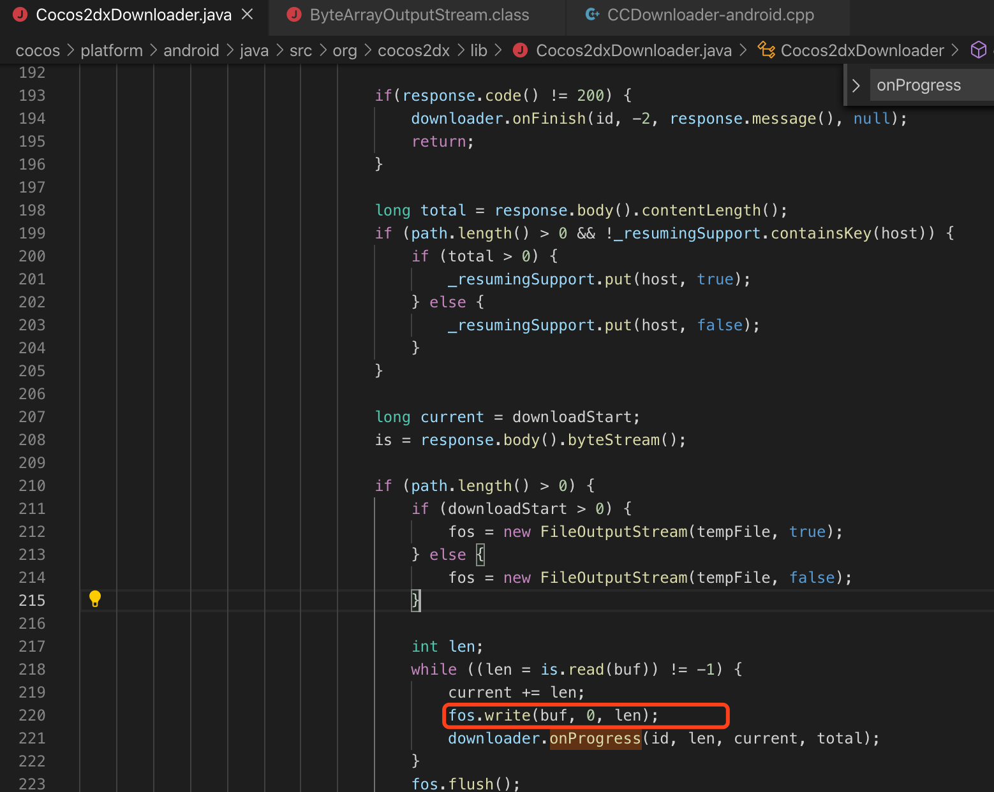Click 'current += len;' statement

[516, 693]
